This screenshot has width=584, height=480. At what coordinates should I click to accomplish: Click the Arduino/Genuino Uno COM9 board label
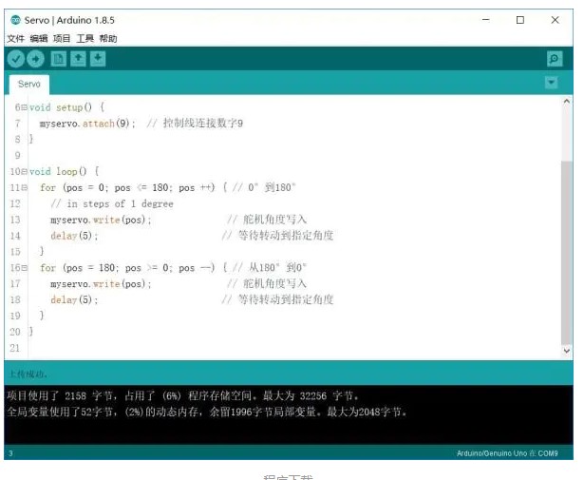[x=507, y=453]
